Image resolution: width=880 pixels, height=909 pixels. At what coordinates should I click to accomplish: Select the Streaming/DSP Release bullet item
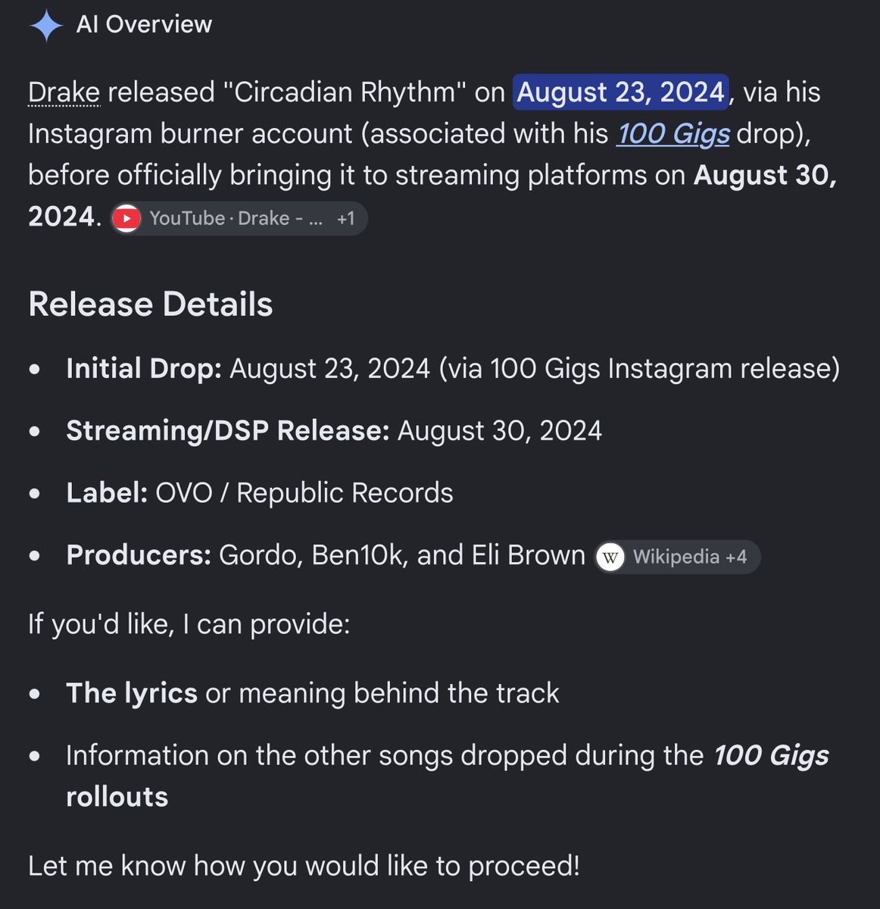pyautogui.click(x=334, y=431)
